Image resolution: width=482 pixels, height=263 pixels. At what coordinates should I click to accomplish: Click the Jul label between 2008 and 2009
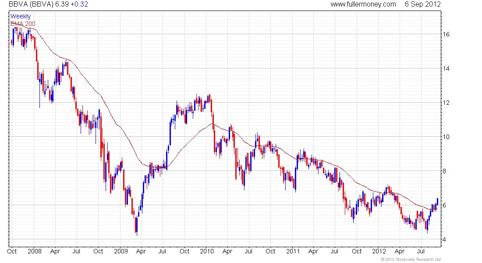click(76, 251)
